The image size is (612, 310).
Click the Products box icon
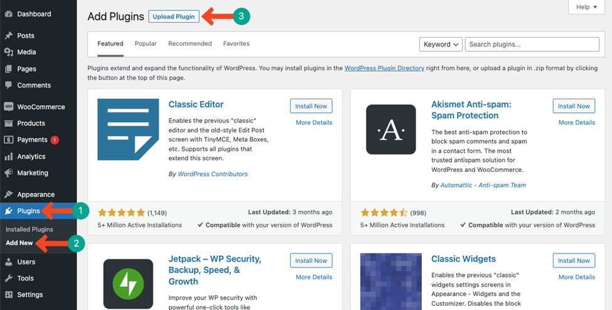(x=9, y=123)
